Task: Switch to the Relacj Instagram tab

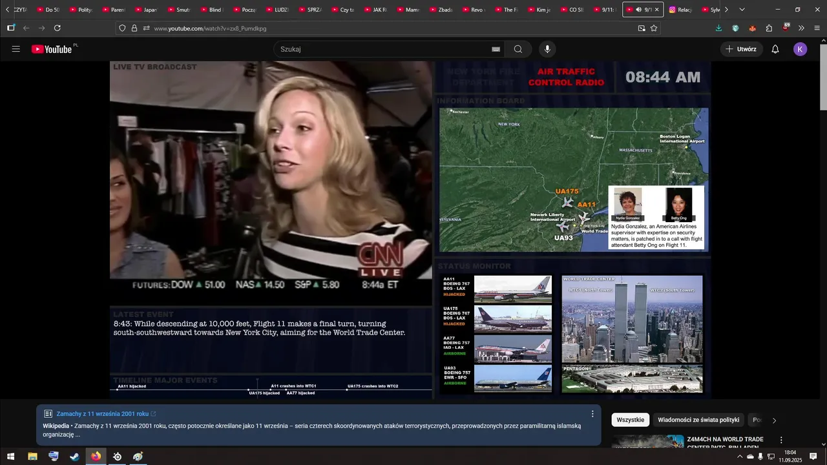Action: (681, 10)
